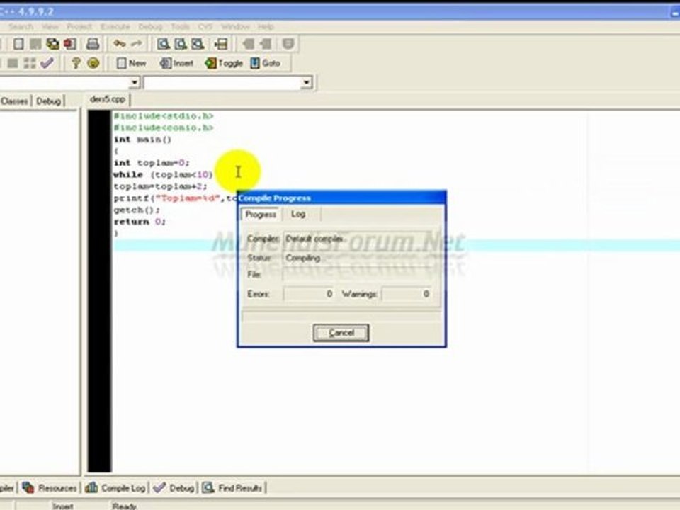Viewport: 680px width, 510px height.
Task: Click the 'return 0;' code line
Action: (x=140, y=222)
